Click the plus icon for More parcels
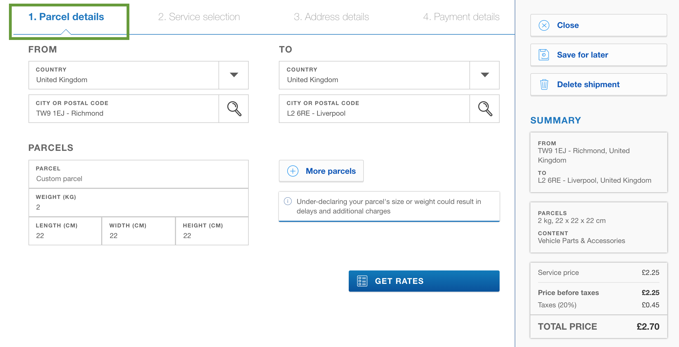The width and height of the screenshot is (679, 347). coord(293,171)
